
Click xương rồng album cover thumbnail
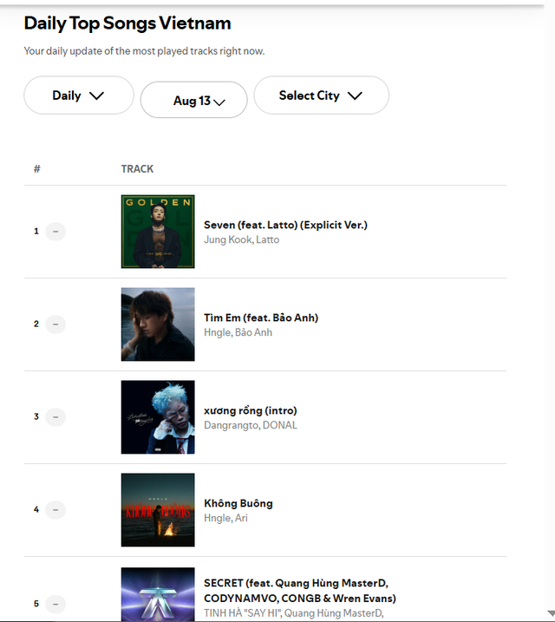[x=158, y=417]
